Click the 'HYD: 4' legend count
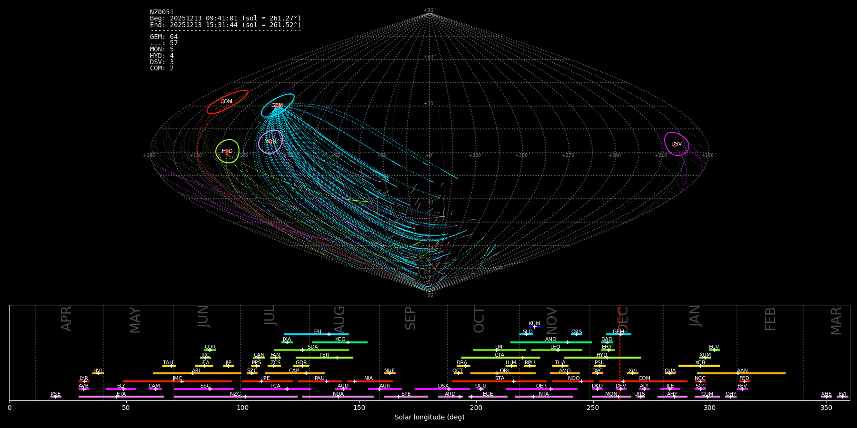Image resolution: width=857 pixels, height=428 pixels. [x=162, y=56]
